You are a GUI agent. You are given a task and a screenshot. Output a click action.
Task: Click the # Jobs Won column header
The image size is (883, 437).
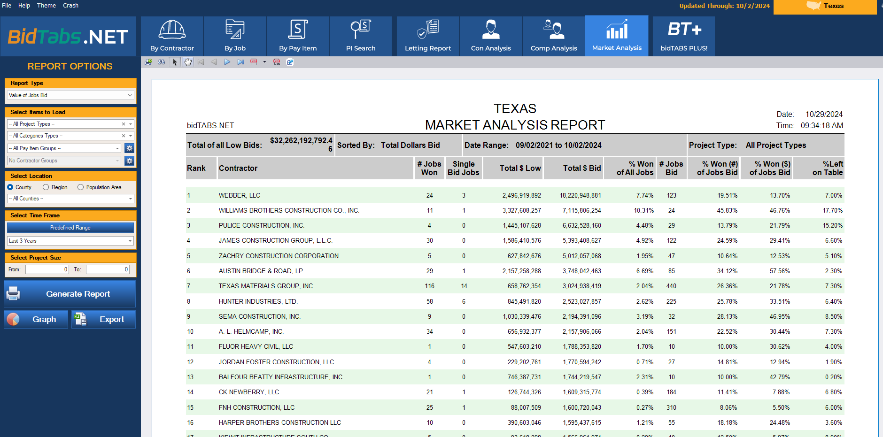coord(429,168)
